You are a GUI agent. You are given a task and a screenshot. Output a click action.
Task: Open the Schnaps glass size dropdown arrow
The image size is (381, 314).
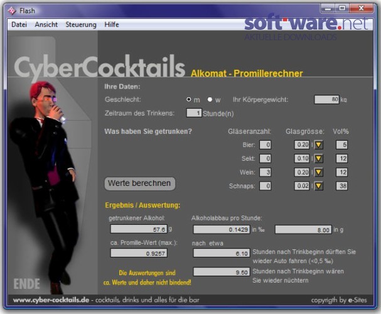318,187
